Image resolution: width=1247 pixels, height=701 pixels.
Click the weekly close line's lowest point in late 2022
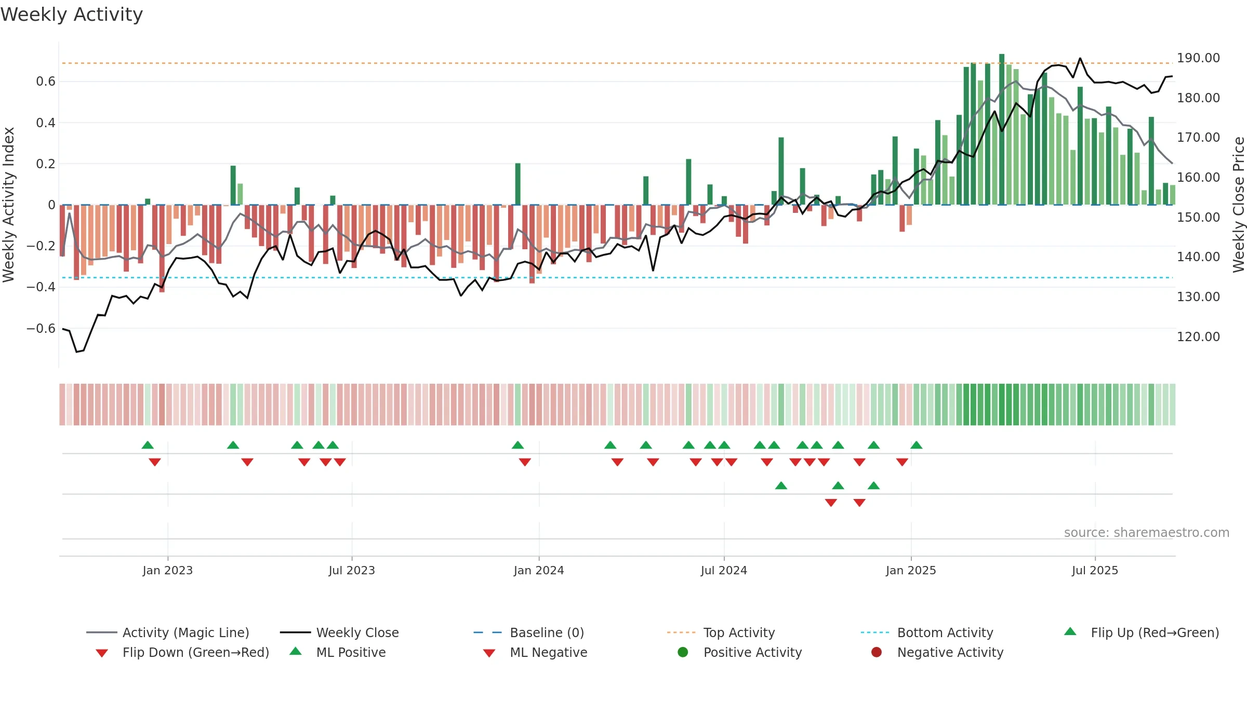point(77,352)
